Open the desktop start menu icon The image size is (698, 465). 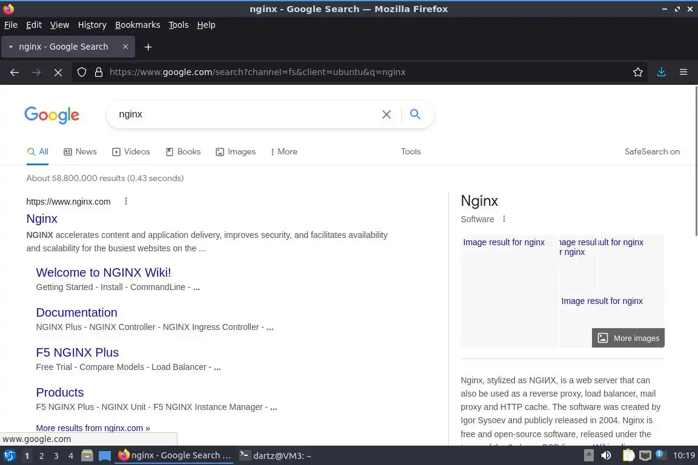pyautogui.click(x=9, y=456)
